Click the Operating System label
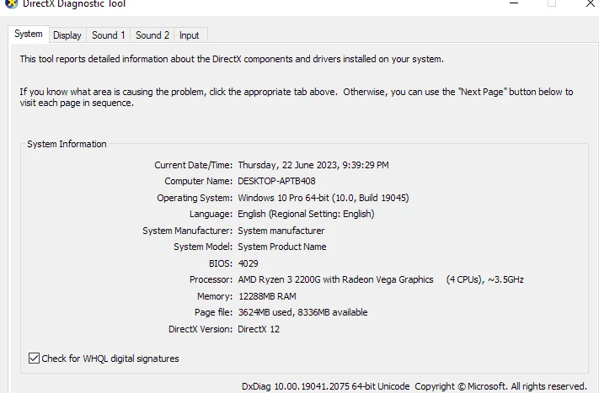Screen dimensions: 599x393 click(195, 198)
